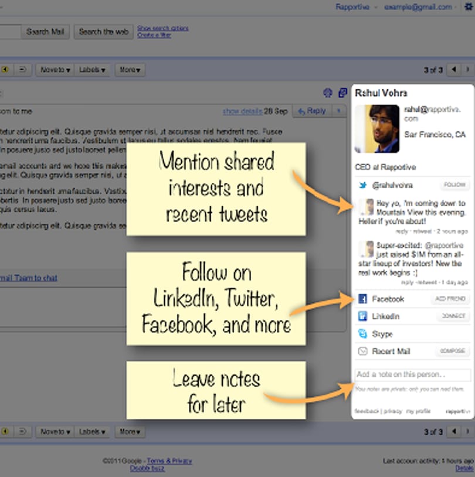Click the CEO at Rapportive text

point(385,167)
